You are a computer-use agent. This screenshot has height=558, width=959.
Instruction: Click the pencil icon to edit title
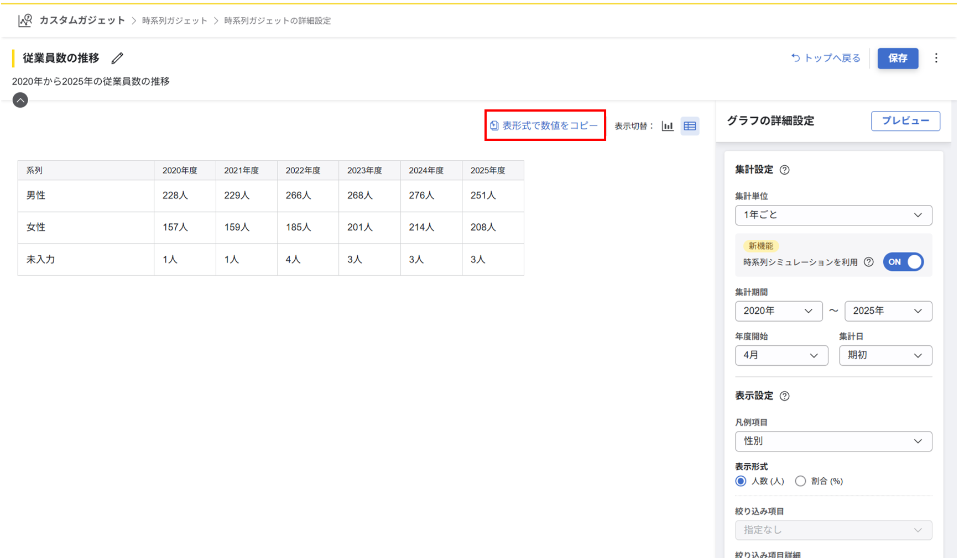[117, 58]
